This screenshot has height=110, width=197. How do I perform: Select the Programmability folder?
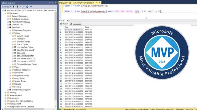(x=22, y=75)
